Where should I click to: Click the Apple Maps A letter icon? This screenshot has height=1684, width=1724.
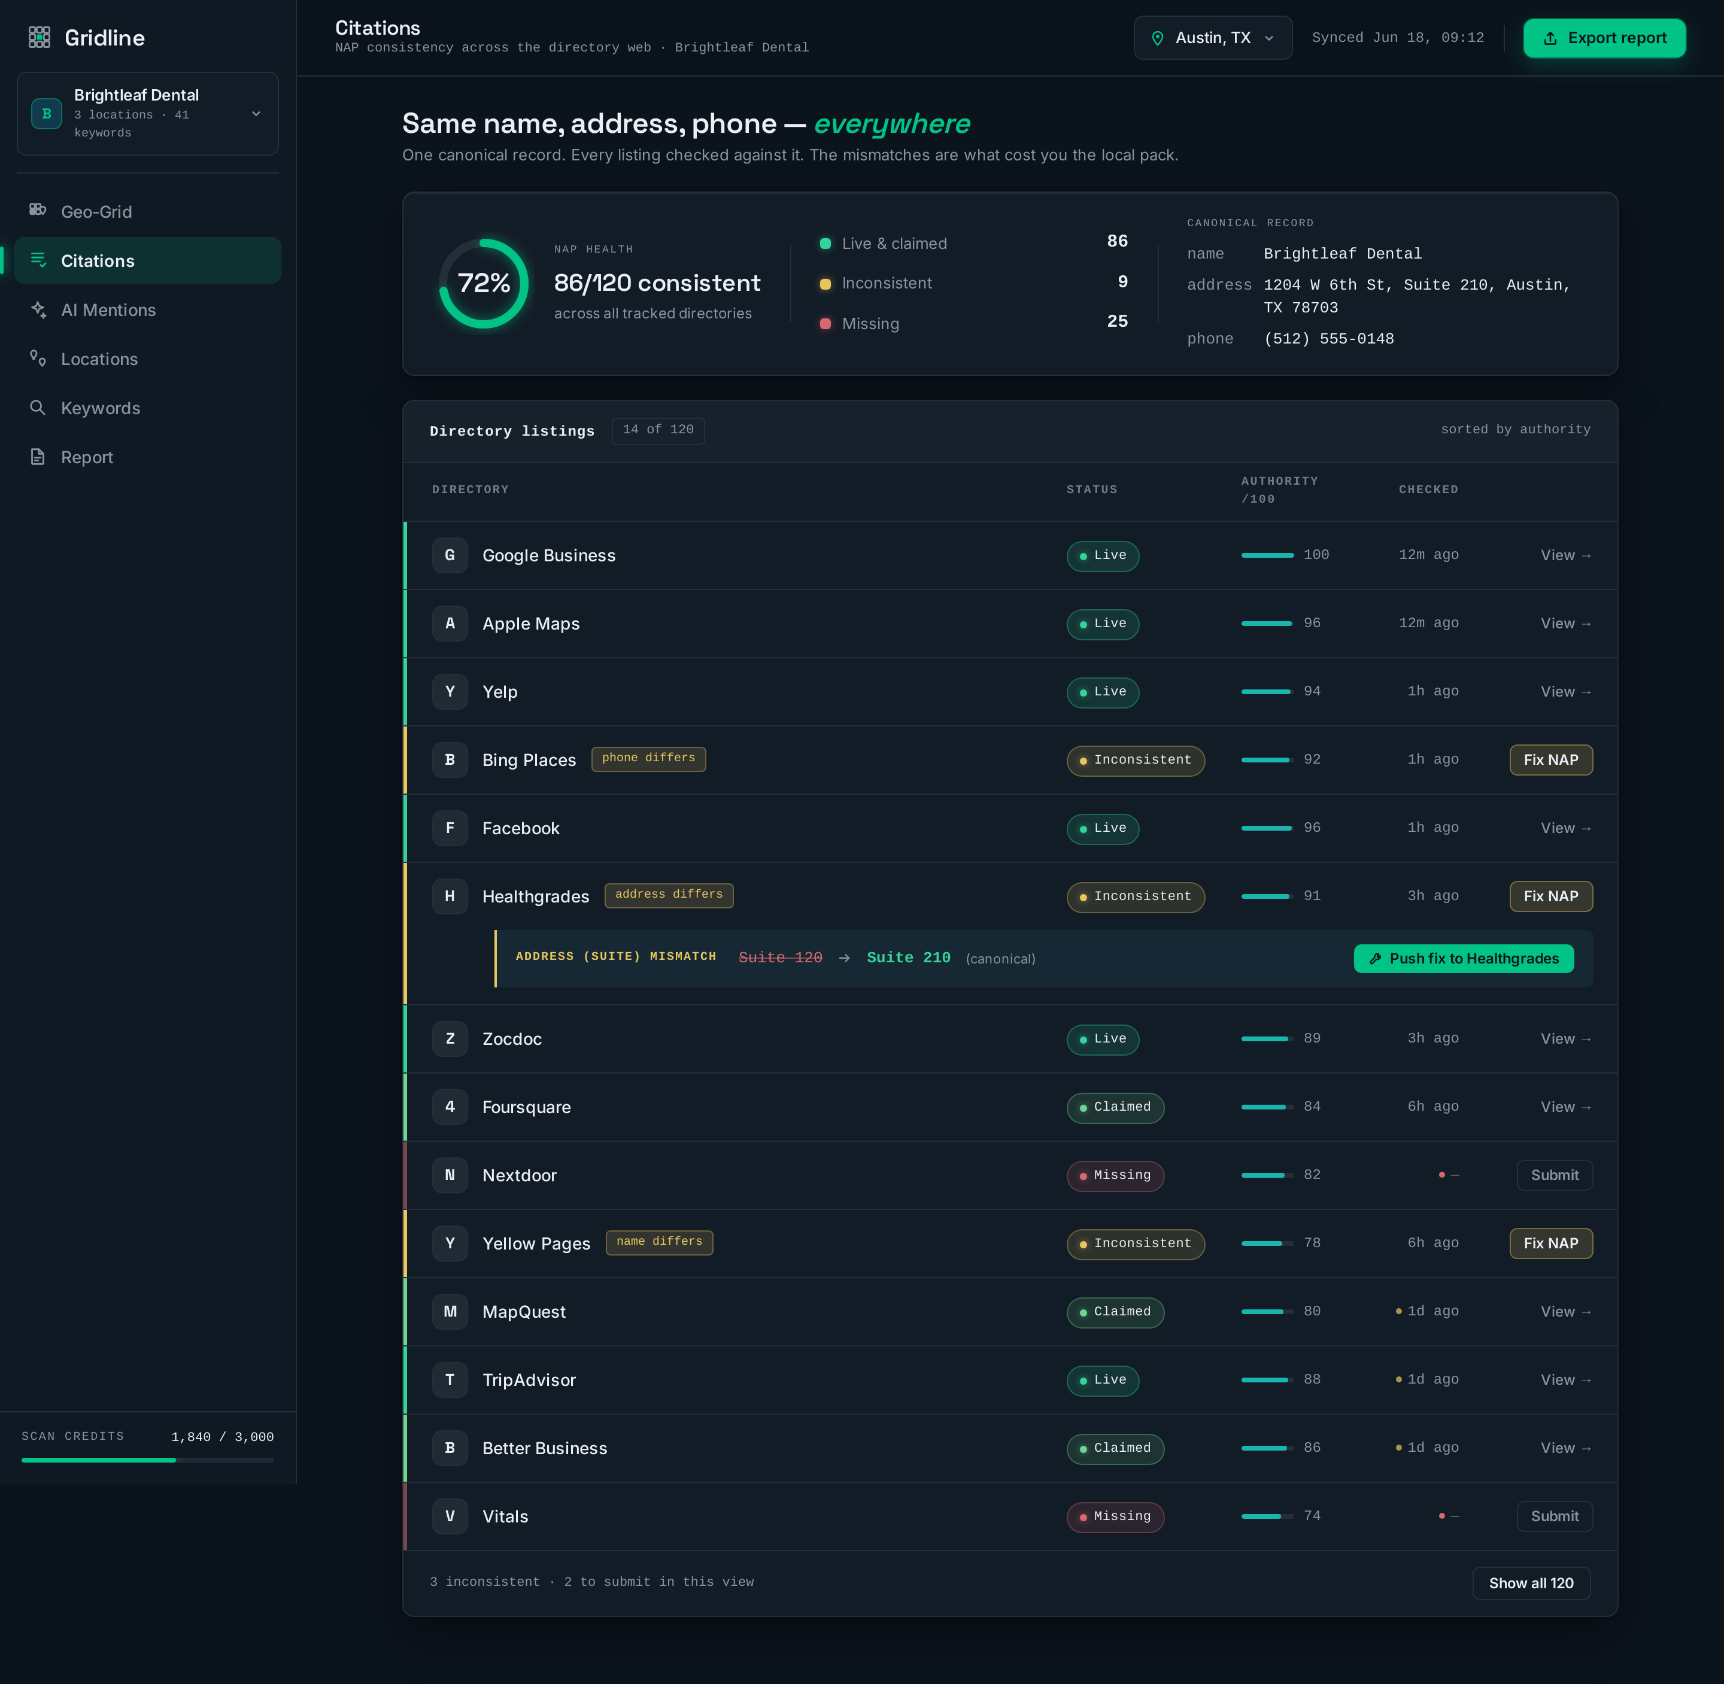[450, 622]
